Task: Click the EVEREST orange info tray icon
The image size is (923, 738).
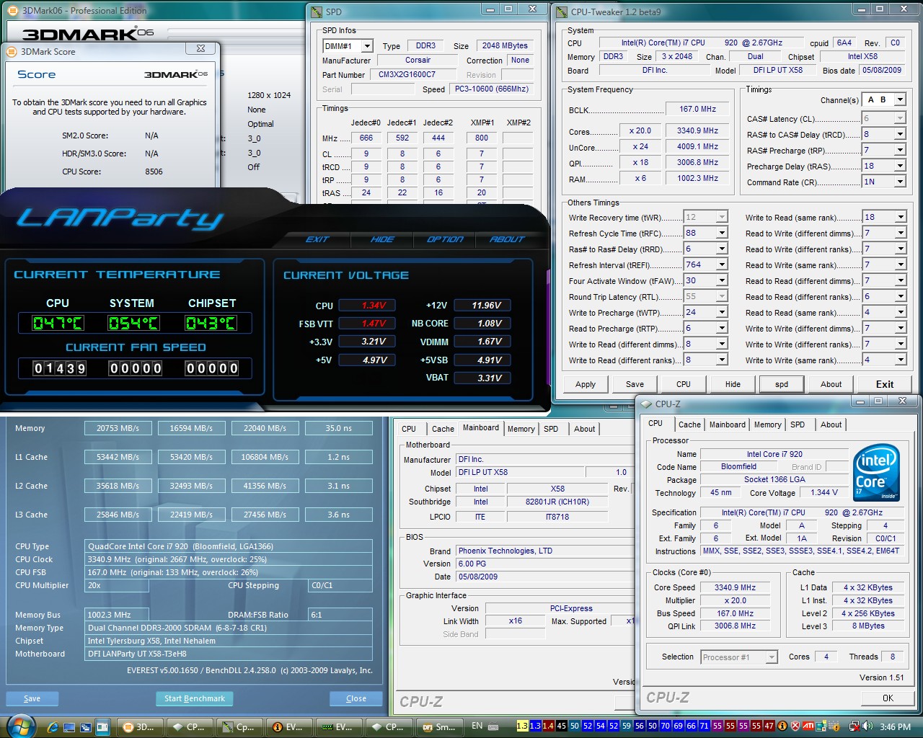Action: (x=782, y=726)
